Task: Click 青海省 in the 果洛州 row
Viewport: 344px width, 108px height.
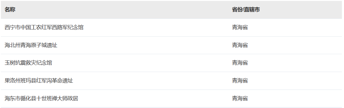Action: pyautogui.click(x=240, y=81)
